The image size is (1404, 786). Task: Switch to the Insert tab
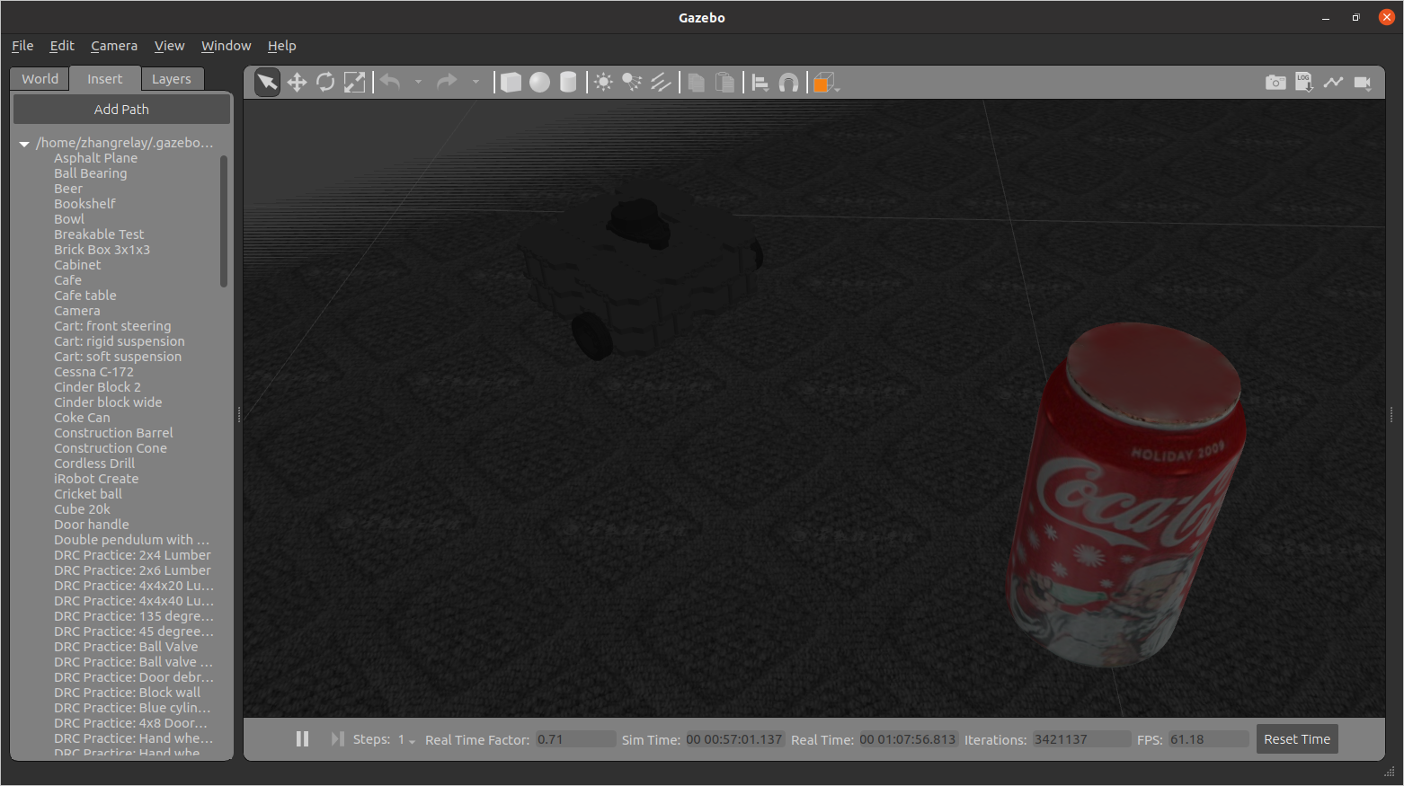(x=105, y=79)
